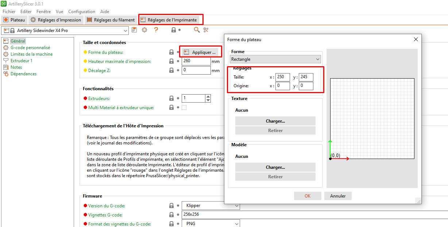Screen dimensions: 448x227
Task: Open the PNG thumbnail format dropdown
Action: (x=211, y=224)
